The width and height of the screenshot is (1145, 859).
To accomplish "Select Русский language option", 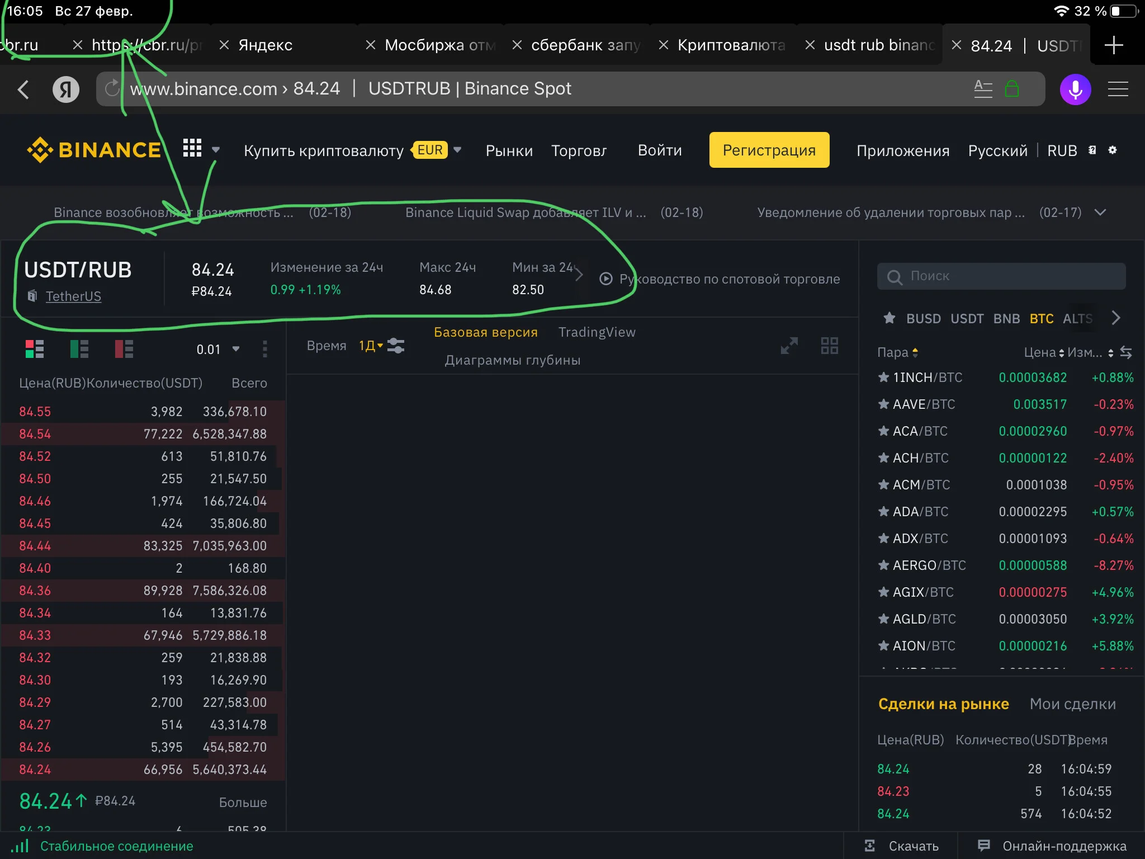I will click(x=997, y=150).
